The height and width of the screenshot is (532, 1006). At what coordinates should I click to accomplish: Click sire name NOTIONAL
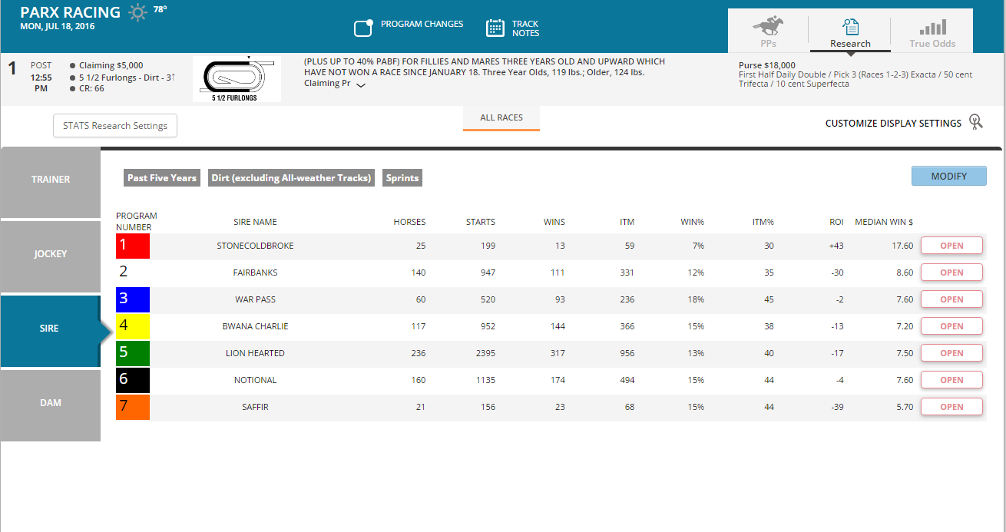pos(255,380)
